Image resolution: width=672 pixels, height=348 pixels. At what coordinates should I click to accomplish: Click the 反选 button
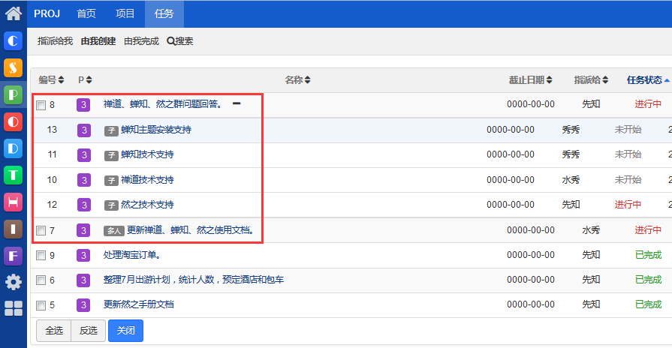89,331
